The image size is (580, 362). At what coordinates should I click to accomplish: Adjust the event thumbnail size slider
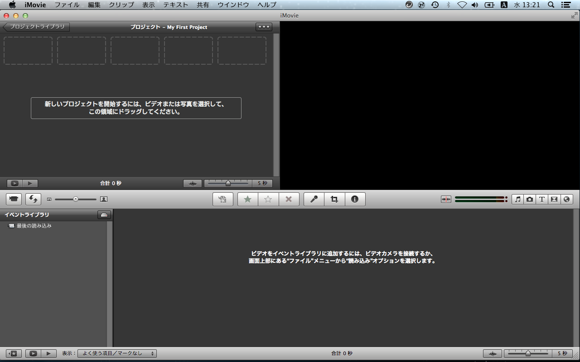click(x=76, y=199)
